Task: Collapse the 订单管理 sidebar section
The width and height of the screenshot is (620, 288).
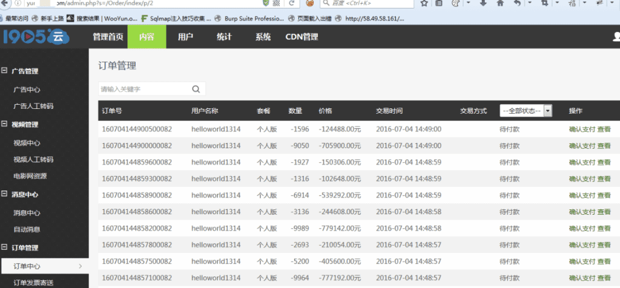Action: point(5,247)
